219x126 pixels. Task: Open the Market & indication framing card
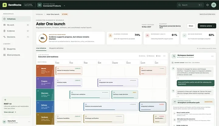69,71
